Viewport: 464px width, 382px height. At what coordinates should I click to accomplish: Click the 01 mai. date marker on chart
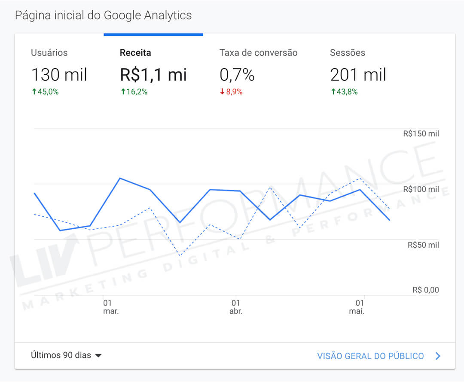pos(357,307)
